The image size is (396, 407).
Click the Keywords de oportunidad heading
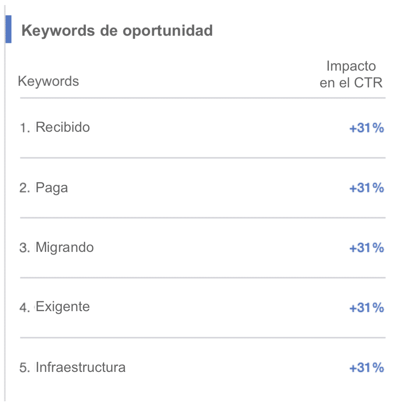pyautogui.click(x=117, y=31)
